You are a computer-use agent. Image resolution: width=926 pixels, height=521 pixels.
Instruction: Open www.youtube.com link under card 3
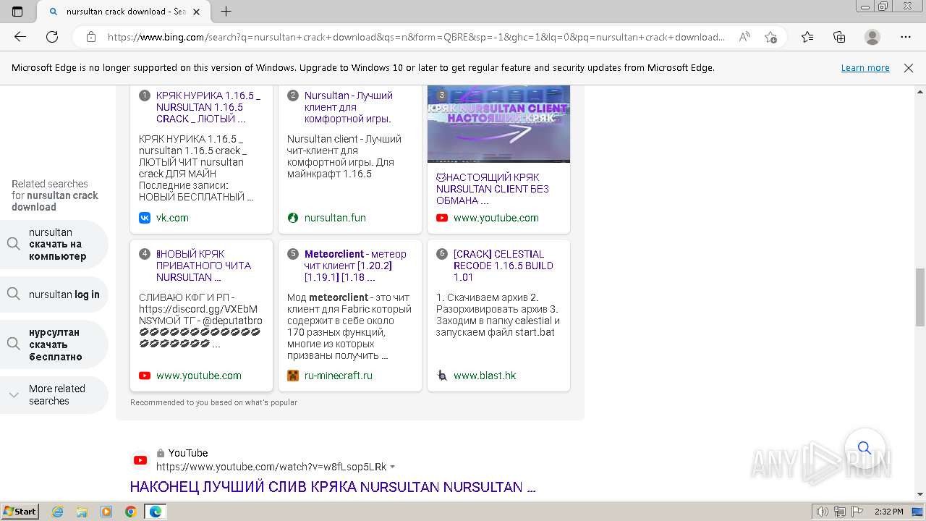click(496, 218)
